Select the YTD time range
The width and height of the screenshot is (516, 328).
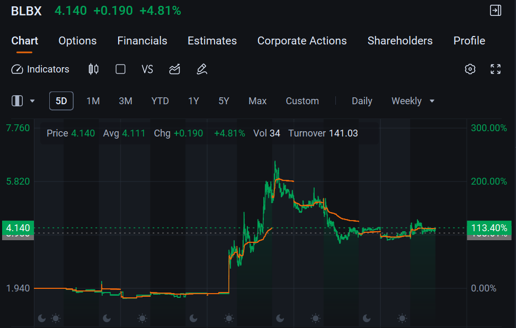tap(160, 101)
